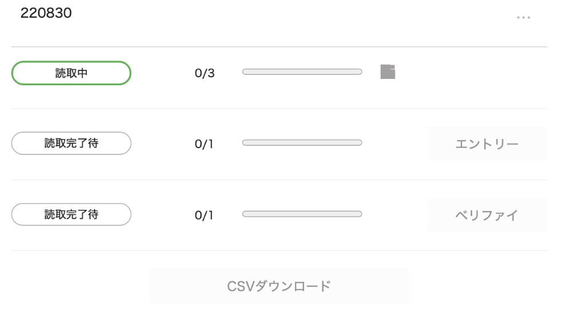Click the gray document page icon
The width and height of the screenshot is (572, 310).
388,71
